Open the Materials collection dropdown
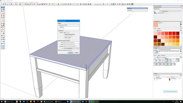Viewport: 183px width, 103px height. (x=169, y=30)
